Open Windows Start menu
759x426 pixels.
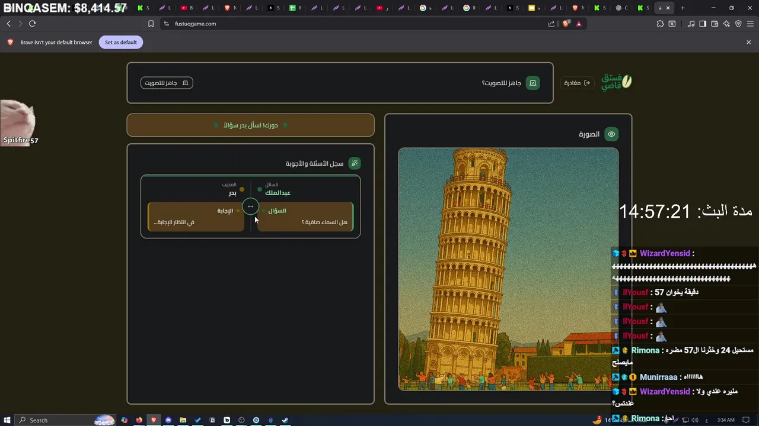click(8, 420)
